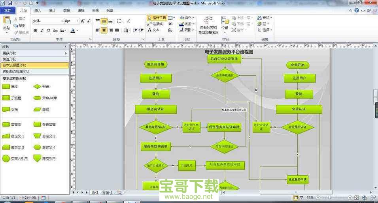Click the Grow Font icon
The image size is (378, 203).
click(83, 21)
